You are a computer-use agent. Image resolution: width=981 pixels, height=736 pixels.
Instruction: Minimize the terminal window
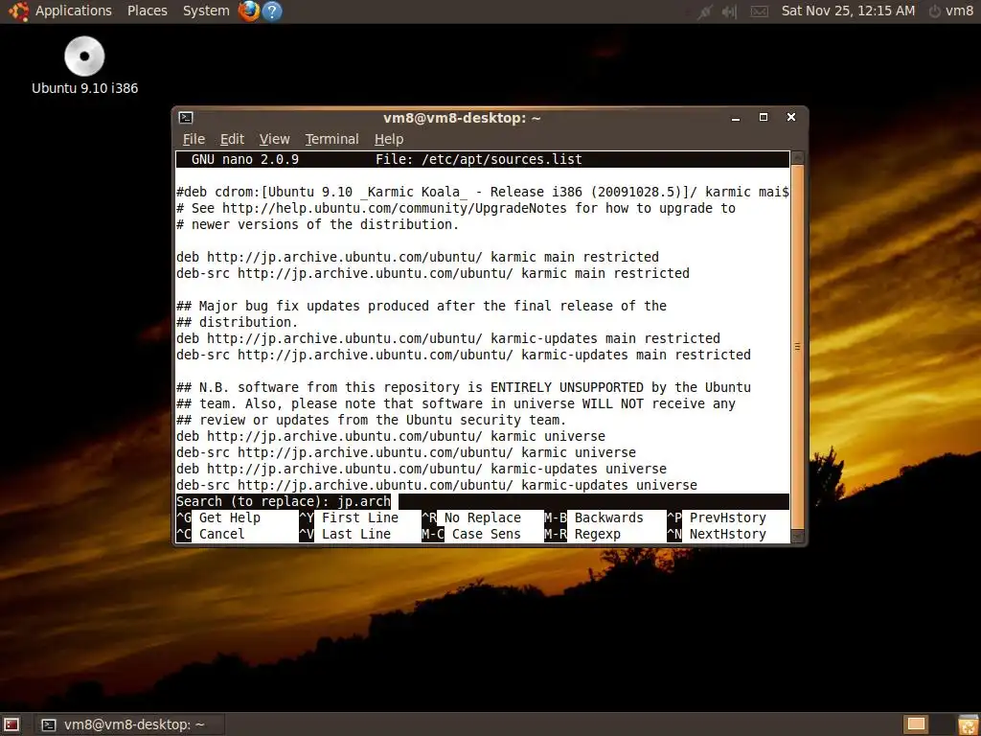point(736,118)
